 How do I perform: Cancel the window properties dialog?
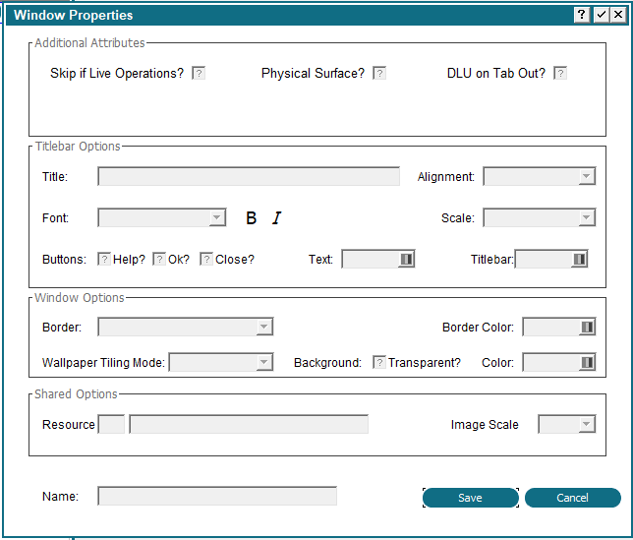pyautogui.click(x=572, y=498)
